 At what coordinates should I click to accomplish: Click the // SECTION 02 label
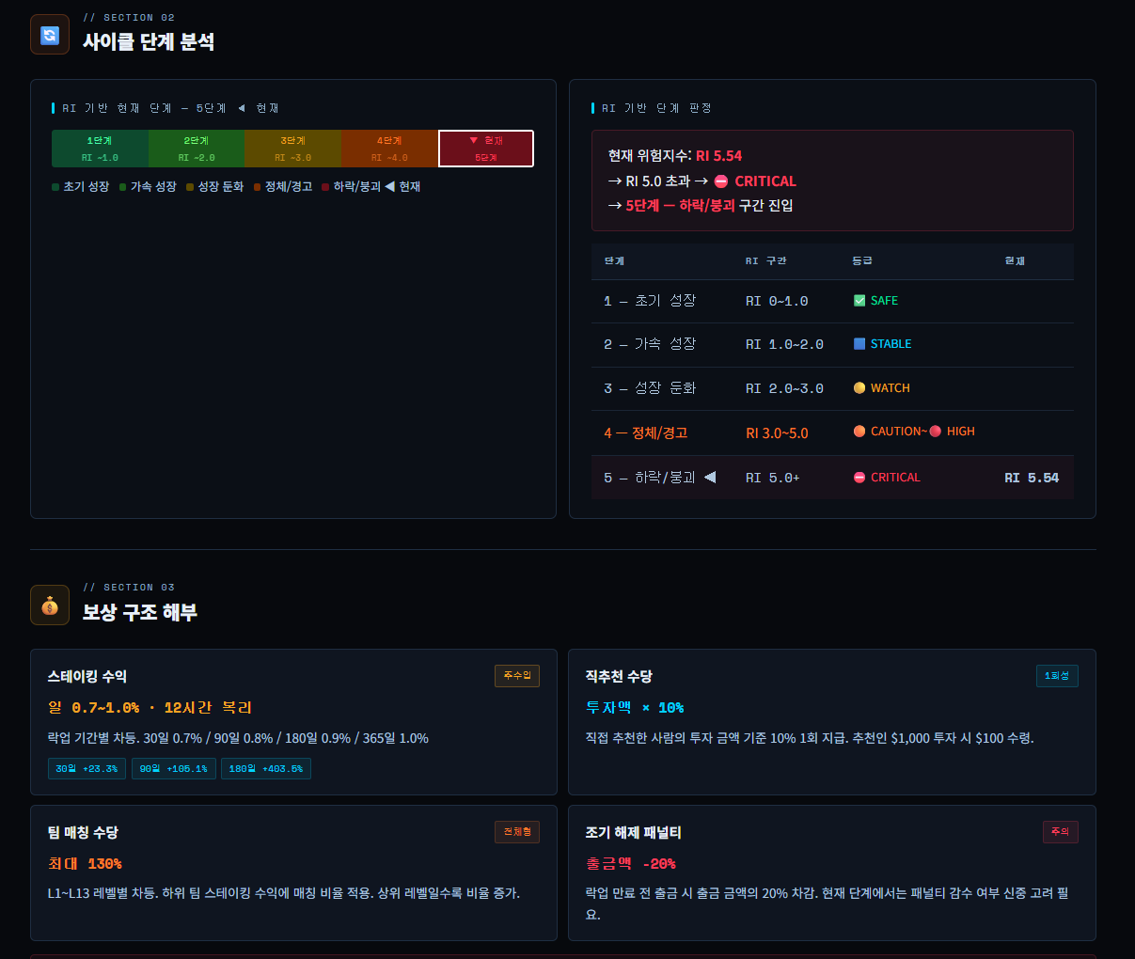129,18
